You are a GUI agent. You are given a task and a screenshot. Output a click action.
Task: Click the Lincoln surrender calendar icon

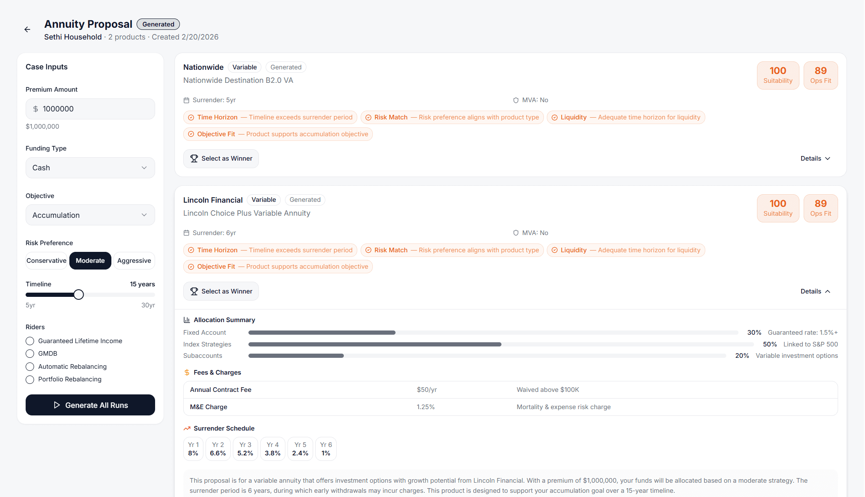click(187, 233)
